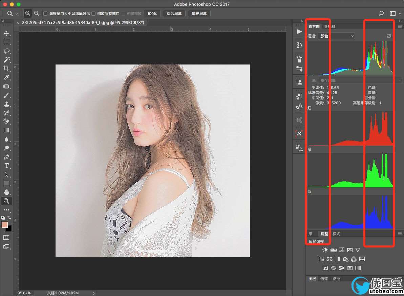Add a Vibrance adjustment
The width and height of the screenshot is (404, 296).
pos(358,250)
